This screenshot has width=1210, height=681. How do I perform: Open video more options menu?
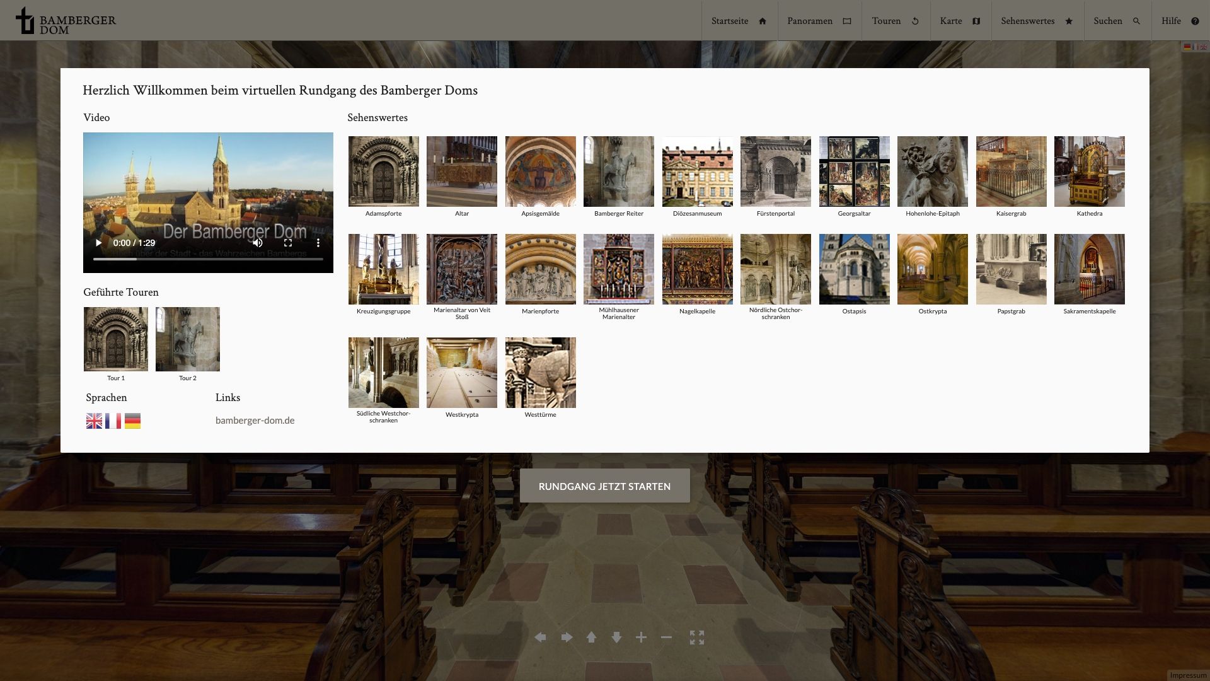(318, 243)
